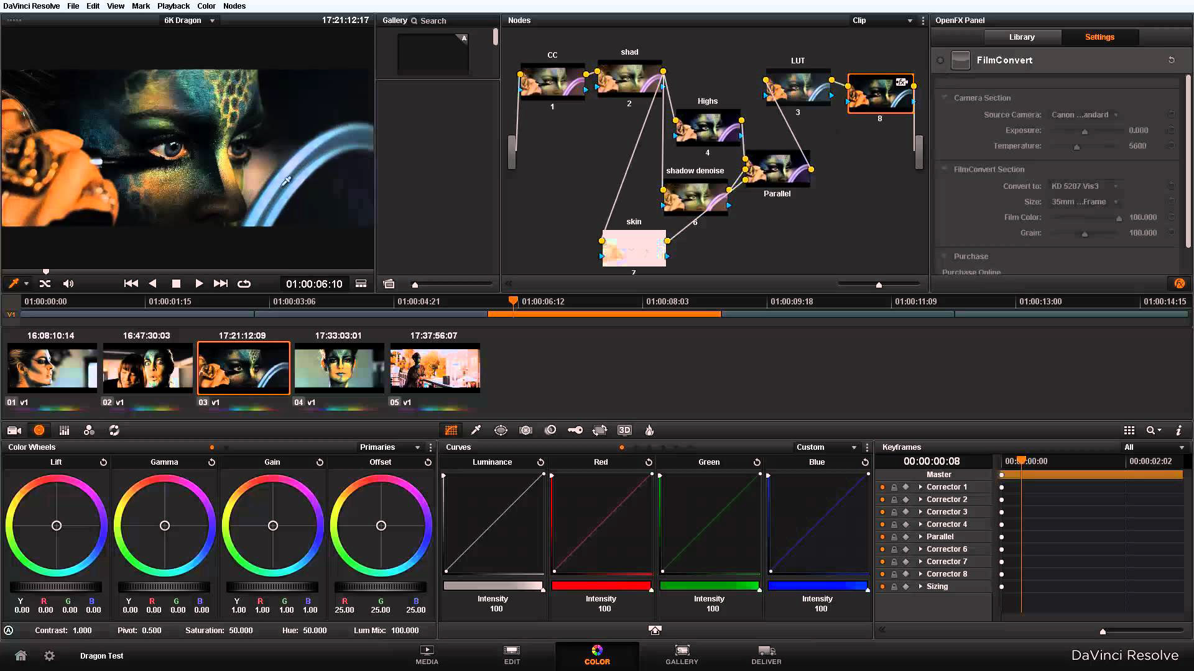1194x671 pixels.
Task: Open the Tracker palette icon
Action: point(525,430)
